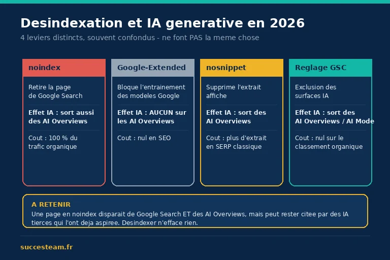
Task: Select the 'noindex' card header
Action: pos(64,68)
